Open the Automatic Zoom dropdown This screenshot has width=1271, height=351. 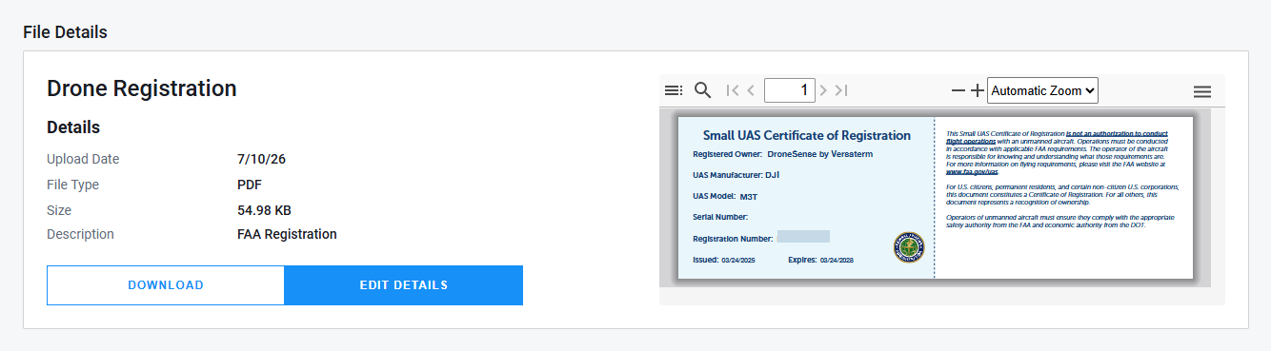tap(1042, 90)
